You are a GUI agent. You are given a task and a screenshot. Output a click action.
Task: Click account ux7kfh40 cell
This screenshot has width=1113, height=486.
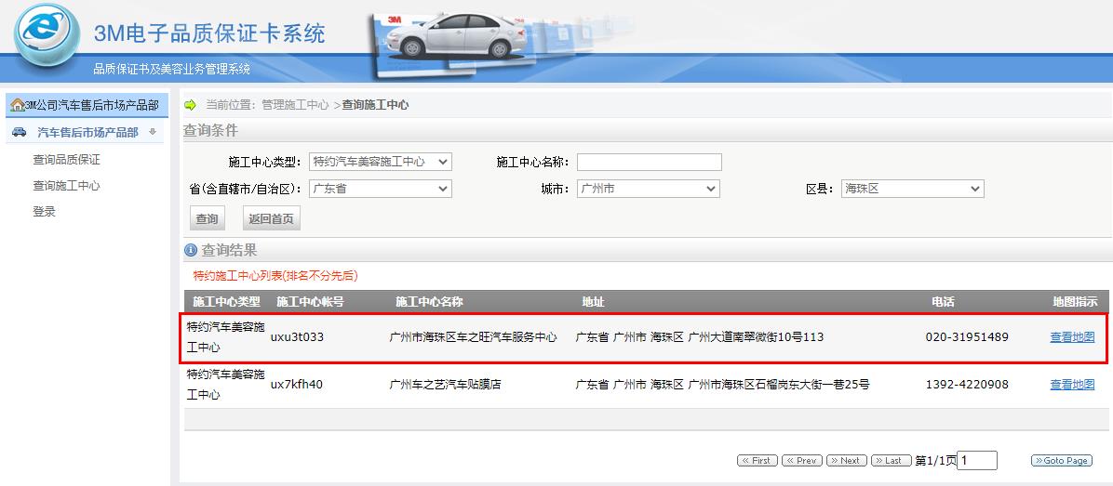[297, 385]
